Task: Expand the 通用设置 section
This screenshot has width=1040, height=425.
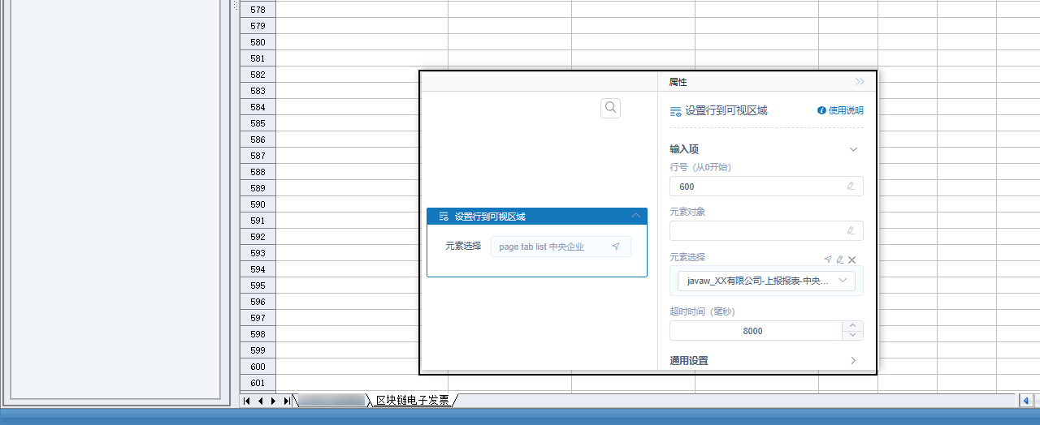Action: 853,360
